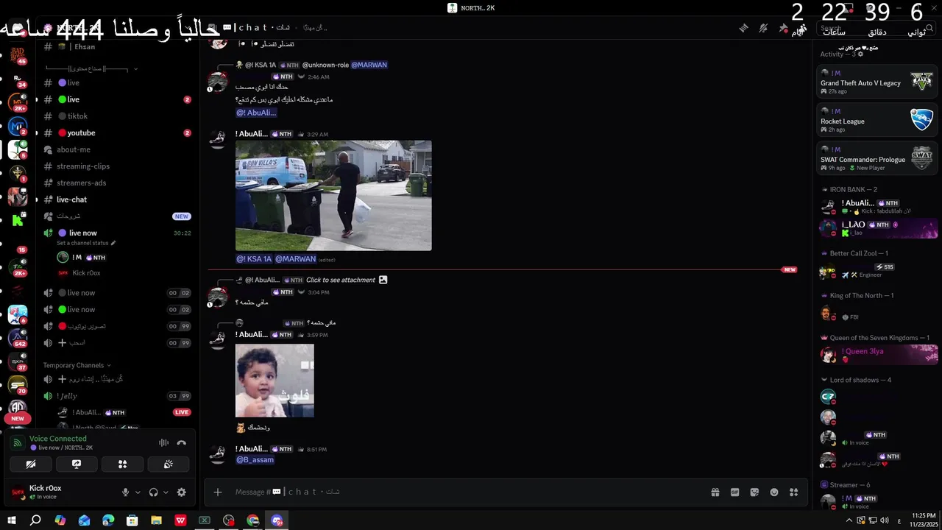Open the gift icon in message bar
This screenshot has height=530, width=942.
pyautogui.click(x=715, y=492)
